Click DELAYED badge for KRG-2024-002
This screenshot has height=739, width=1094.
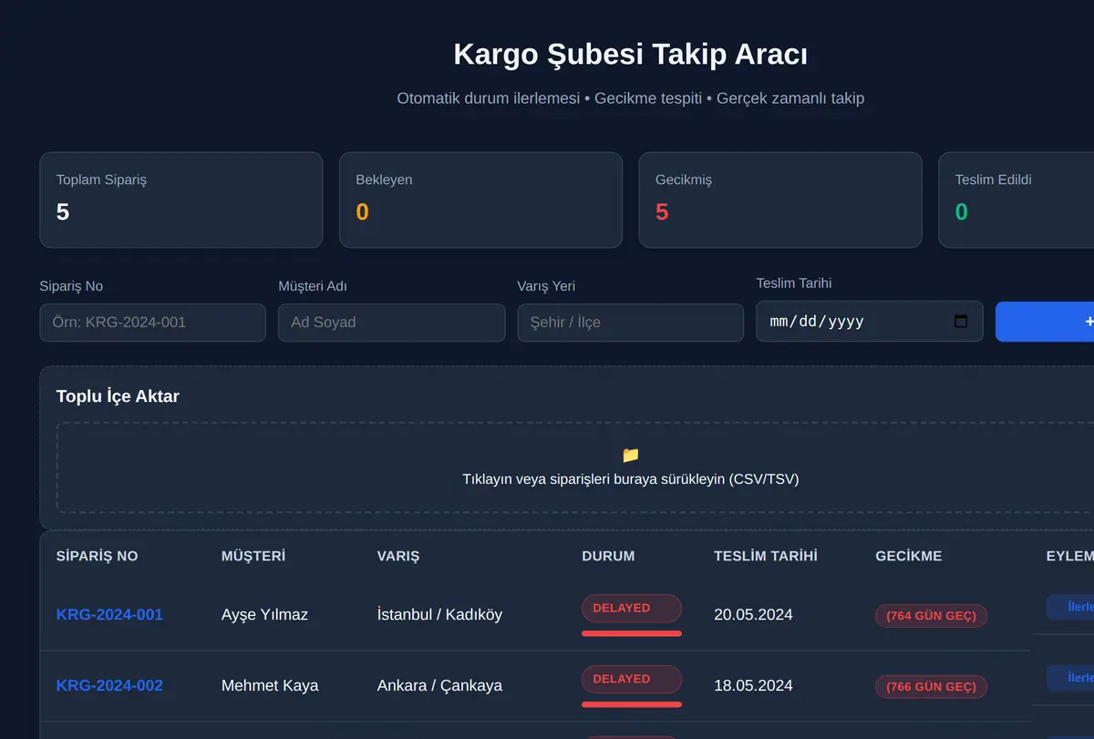(x=631, y=679)
